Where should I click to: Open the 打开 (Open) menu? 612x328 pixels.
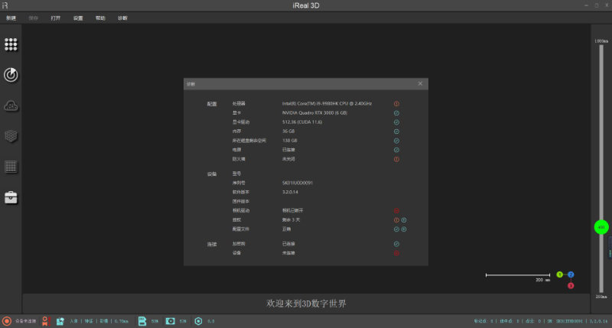coord(55,18)
